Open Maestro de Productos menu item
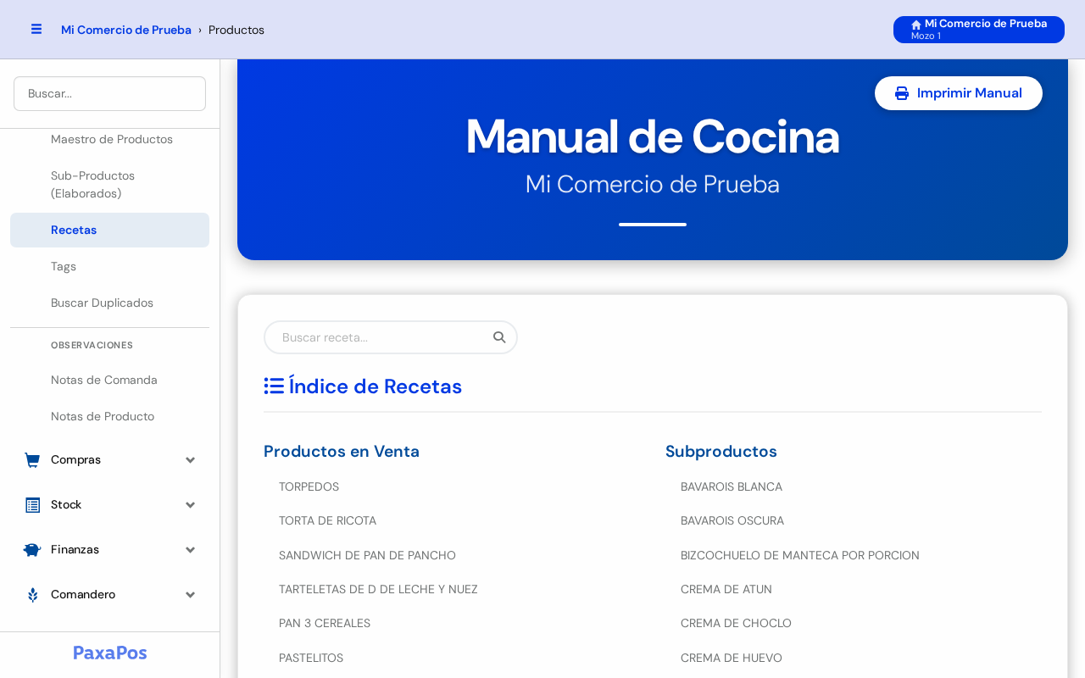 (x=110, y=139)
